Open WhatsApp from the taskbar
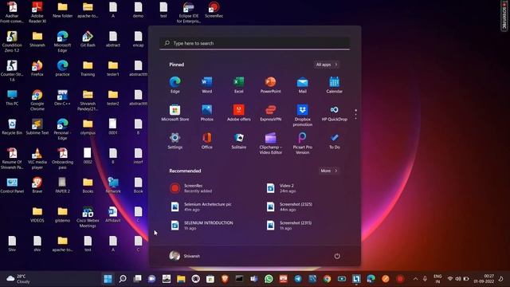The image size is (510, 287). 269,278
